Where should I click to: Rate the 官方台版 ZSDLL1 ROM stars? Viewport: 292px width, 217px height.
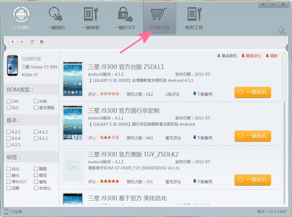[109, 94]
